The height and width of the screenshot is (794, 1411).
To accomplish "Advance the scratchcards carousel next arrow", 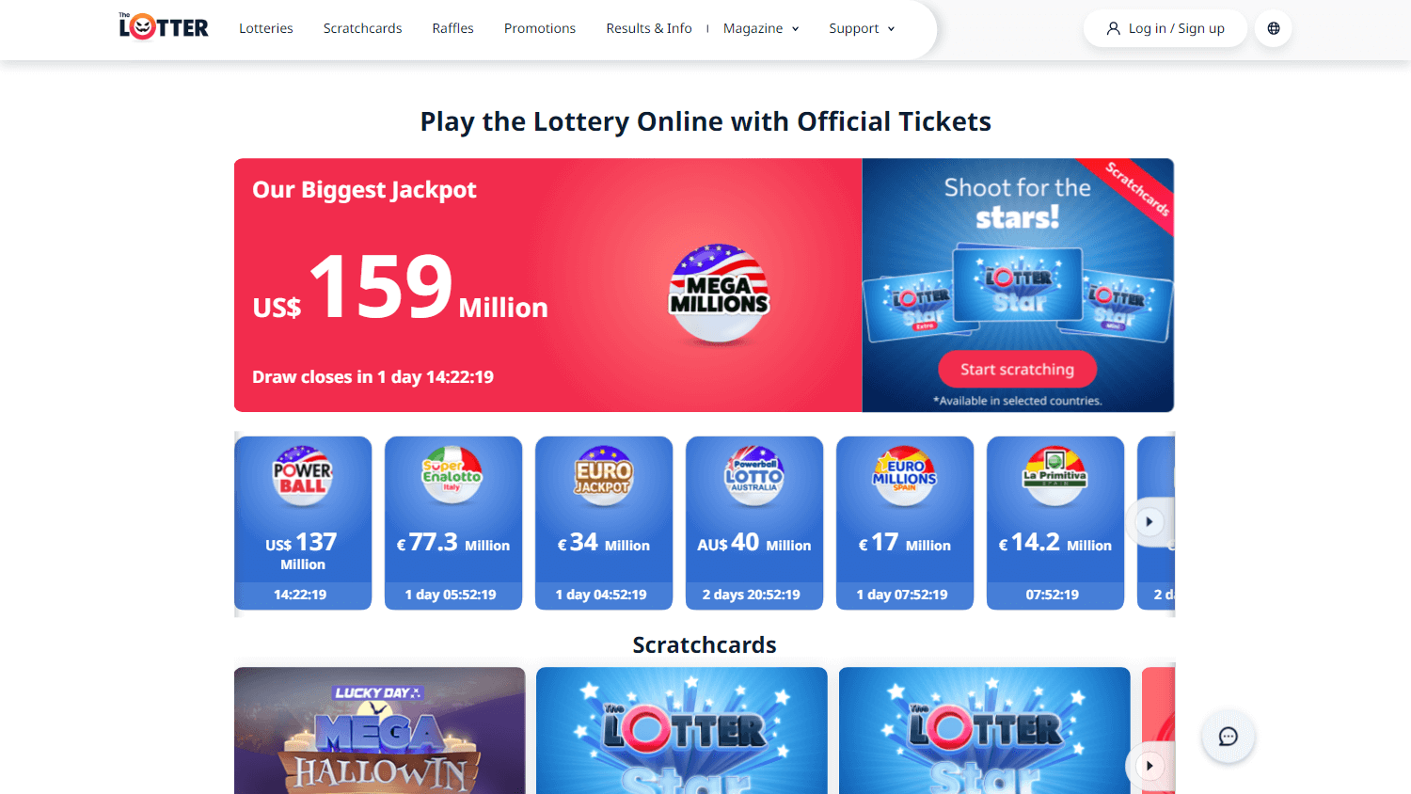I will pos(1149,766).
